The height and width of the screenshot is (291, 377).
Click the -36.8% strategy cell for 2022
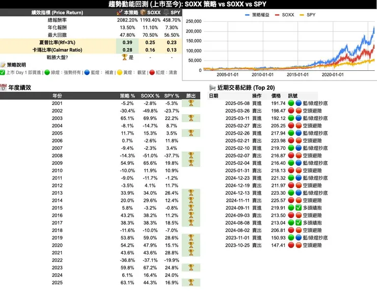click(127, 260)
